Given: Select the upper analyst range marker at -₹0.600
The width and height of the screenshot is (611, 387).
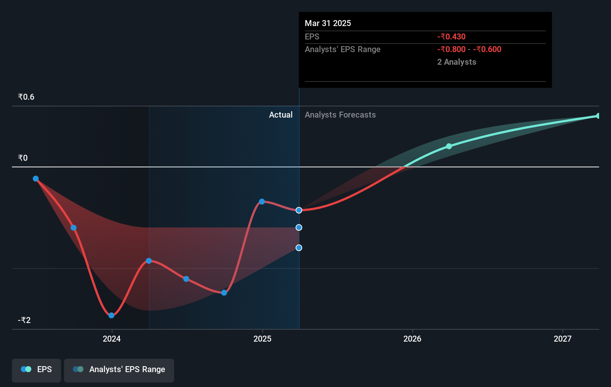Looking at the screenshot, I should pos(299,227).
